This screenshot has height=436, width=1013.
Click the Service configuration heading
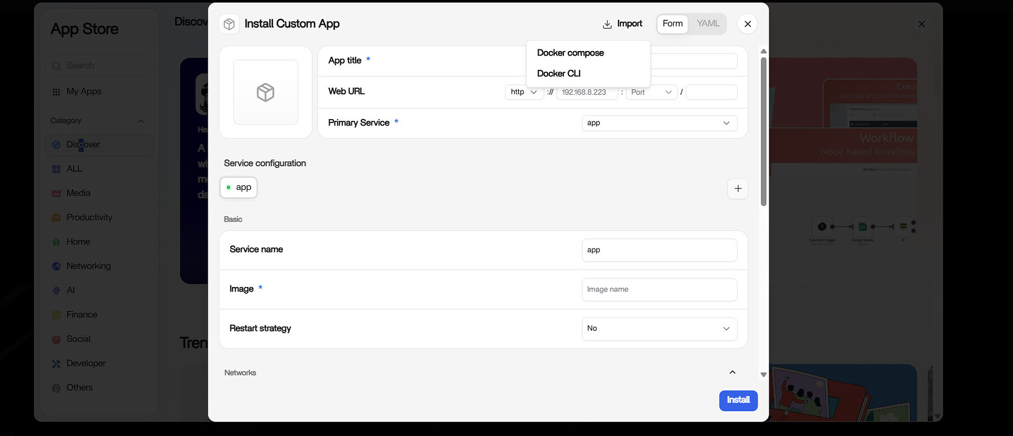pyautogui.click(x=265, y=163)
